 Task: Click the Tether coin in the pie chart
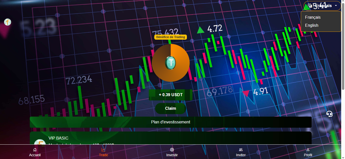[x=170, y=63]
